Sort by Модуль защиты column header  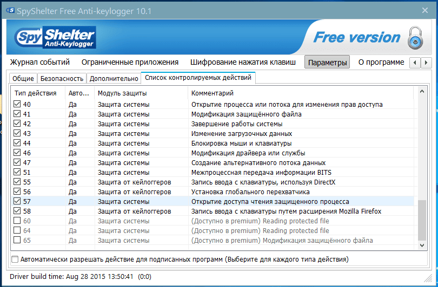[141, 93]
